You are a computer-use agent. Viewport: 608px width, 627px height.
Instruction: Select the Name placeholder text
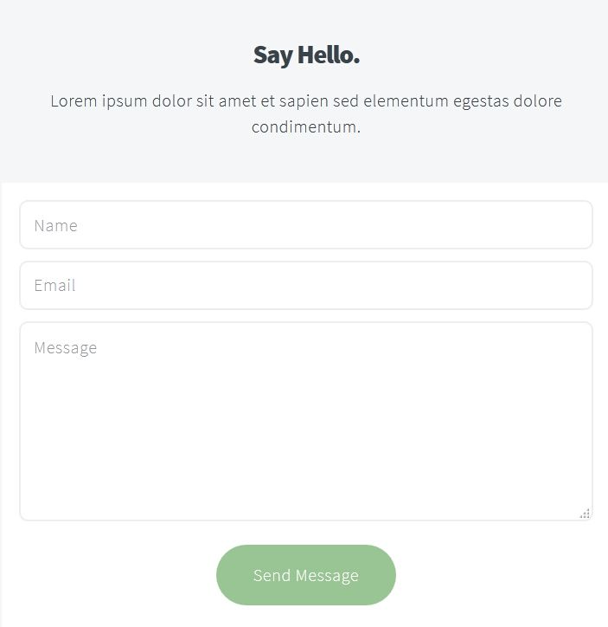[x=56, y=226]
